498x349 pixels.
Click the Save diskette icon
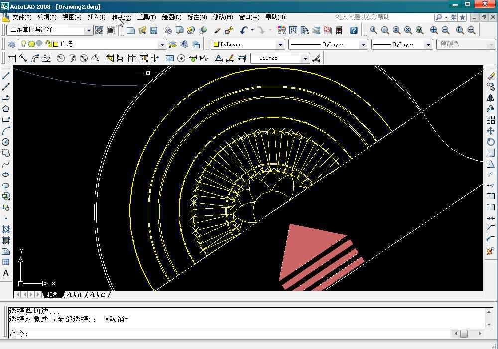pos(154,30)
